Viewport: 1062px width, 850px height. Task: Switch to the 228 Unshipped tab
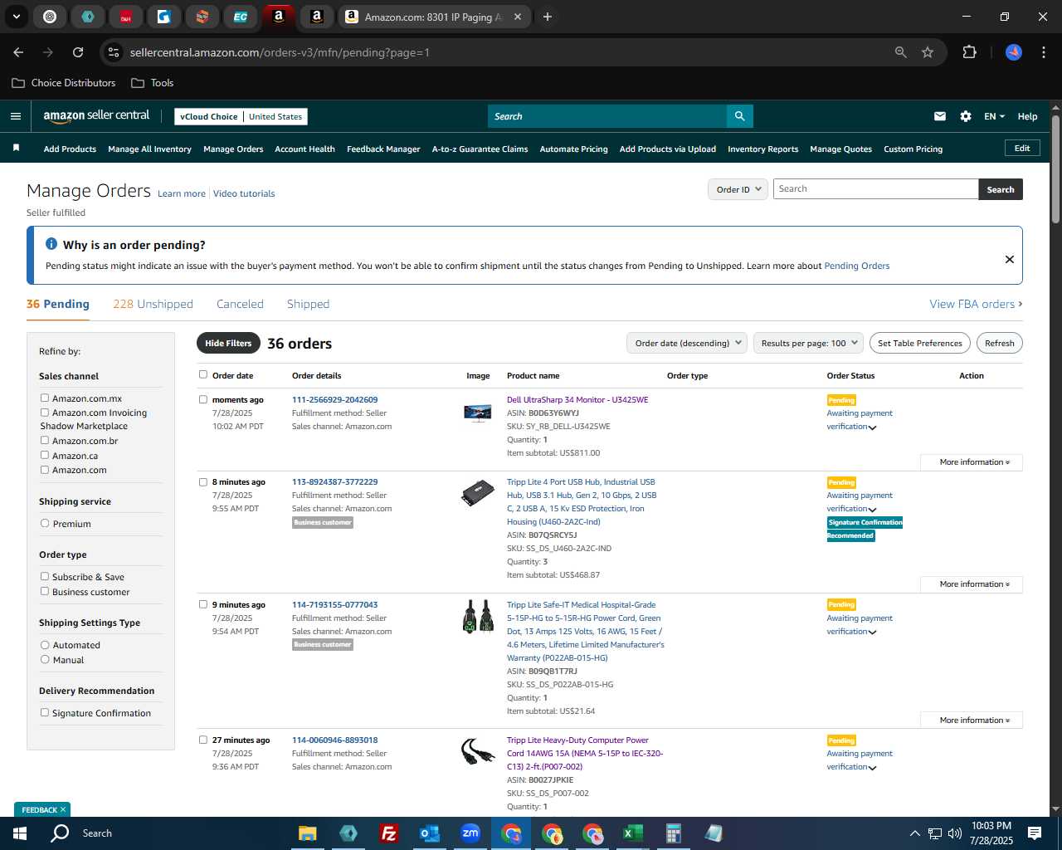pos(153,304)
